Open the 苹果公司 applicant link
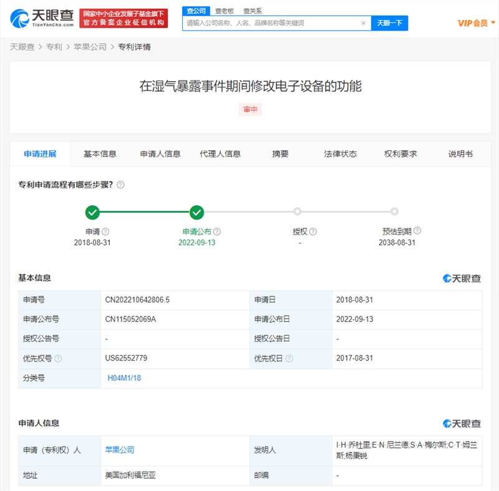499x491 pixels. pos(120,450)
